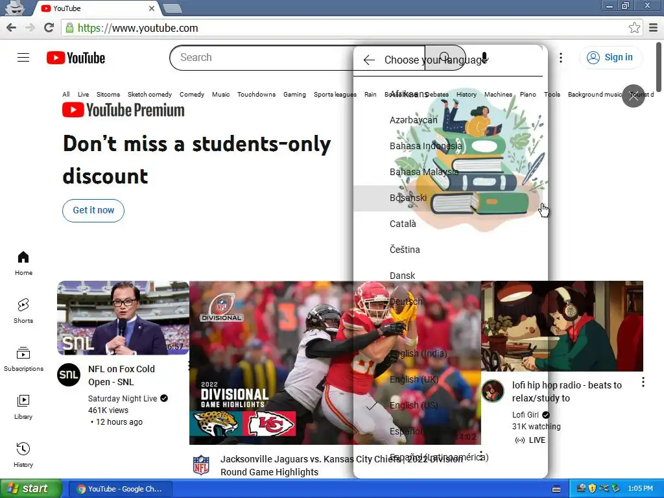Select the Touchdowns filter chip
Screen dimensions: 664x498
click(x=256, y=95)
